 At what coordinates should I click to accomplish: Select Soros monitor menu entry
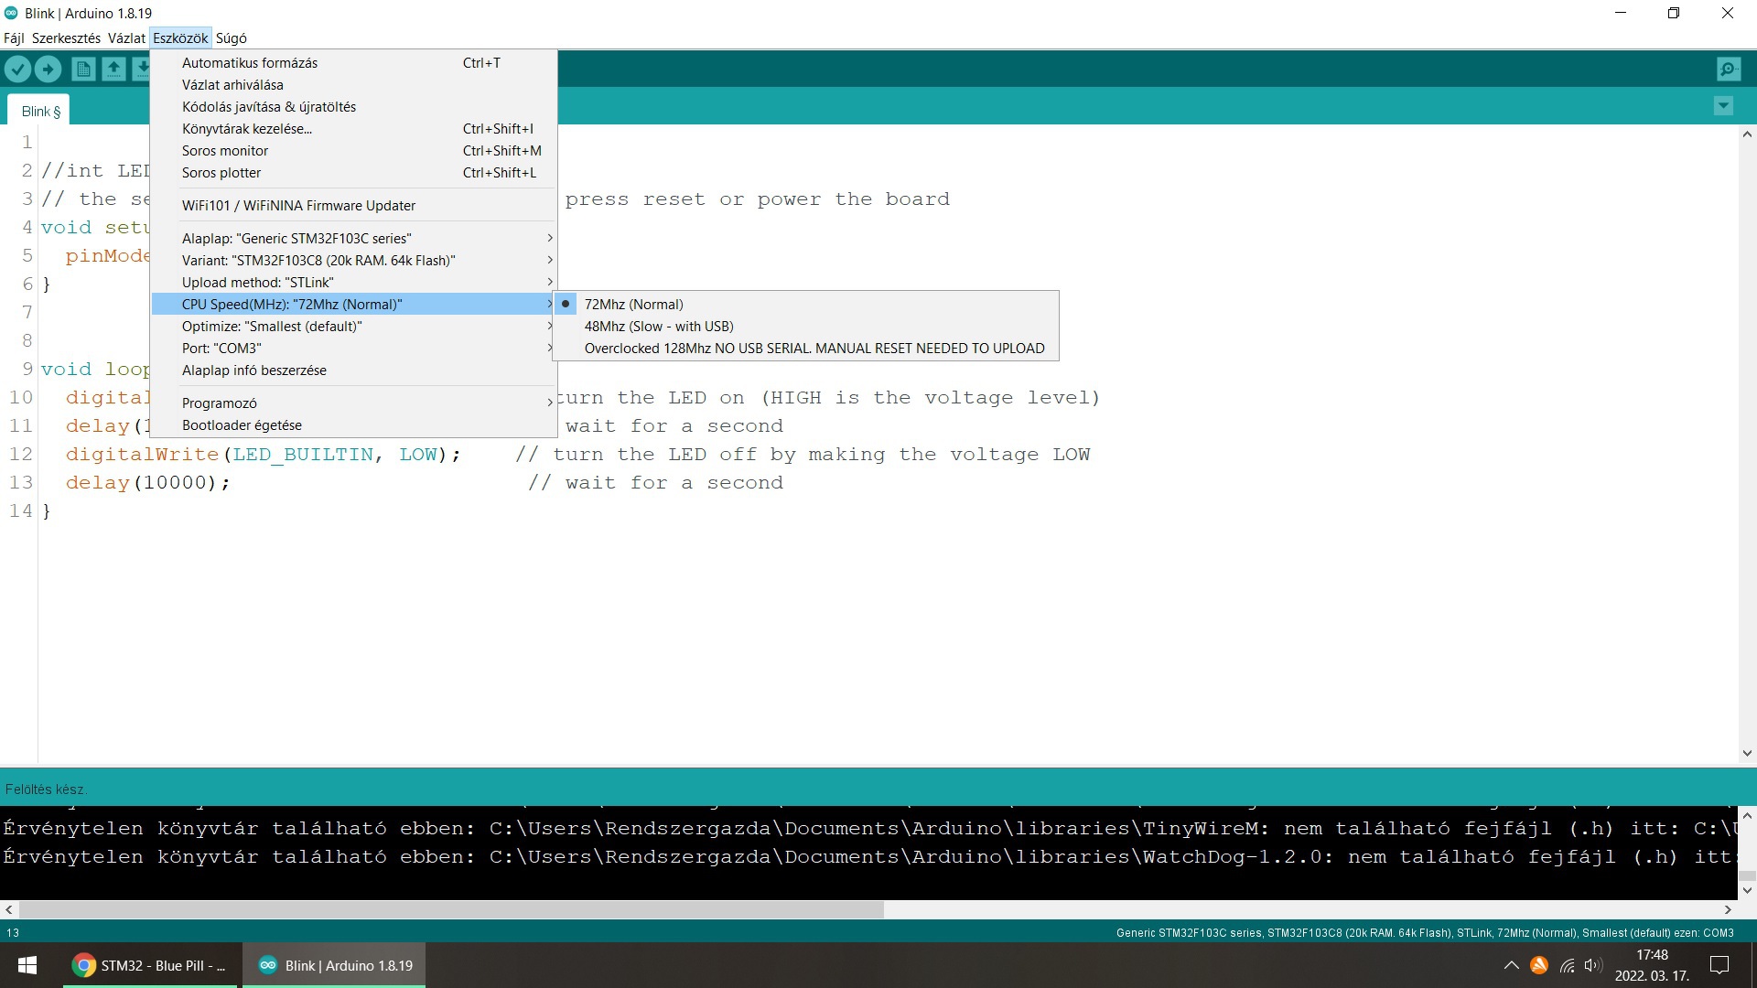pyautogui.click(x=225, y=151)
